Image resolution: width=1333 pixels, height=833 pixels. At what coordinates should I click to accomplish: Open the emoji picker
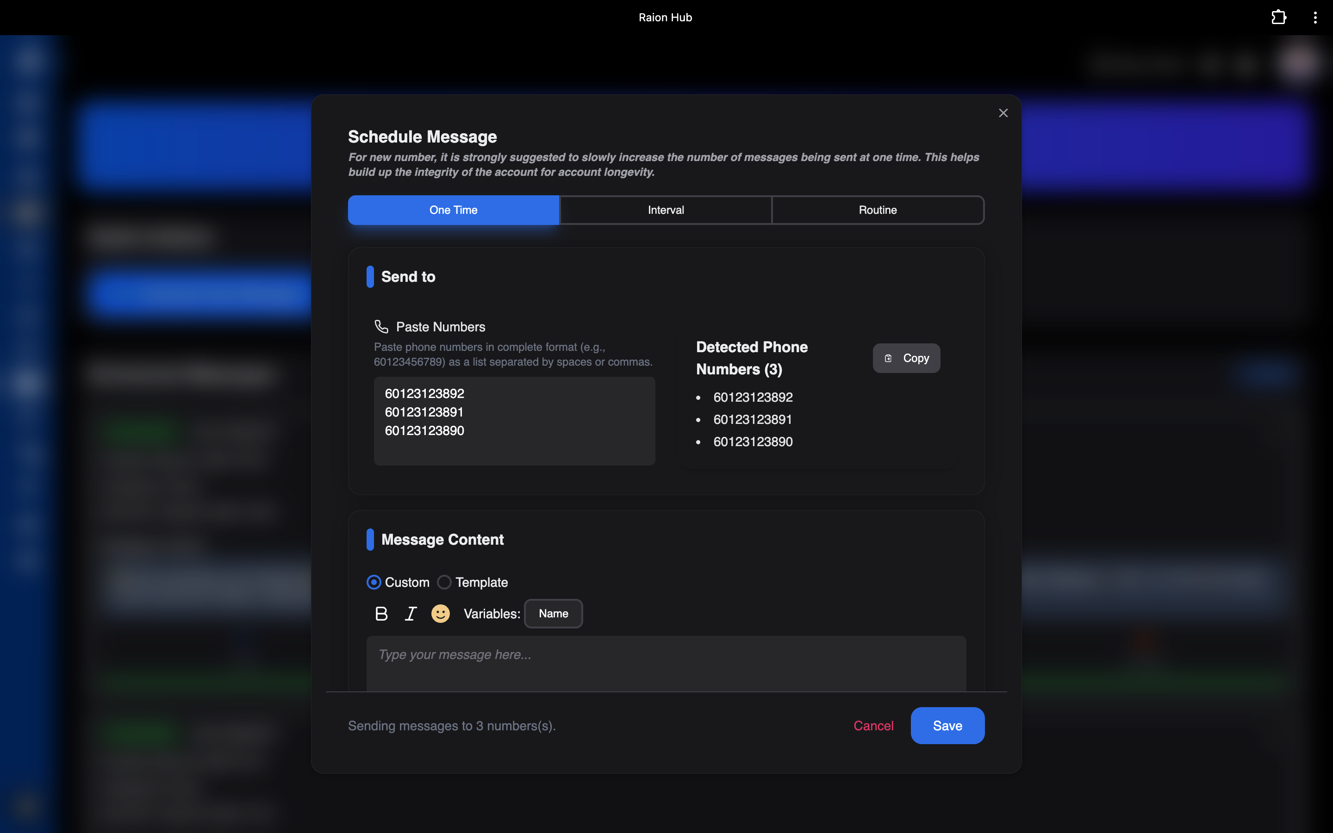point(440,614)
